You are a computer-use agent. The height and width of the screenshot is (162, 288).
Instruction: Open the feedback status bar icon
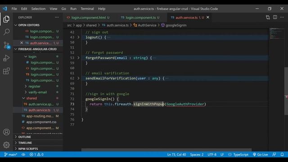click(x=274, y=154)
